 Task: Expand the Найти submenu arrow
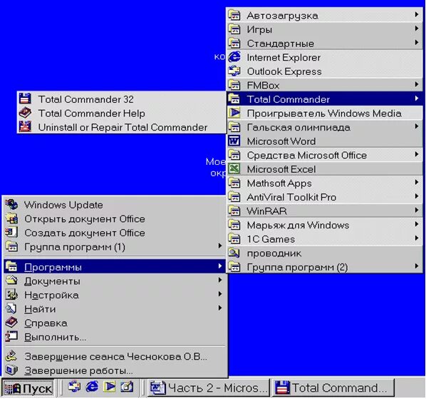click(220, 308)
